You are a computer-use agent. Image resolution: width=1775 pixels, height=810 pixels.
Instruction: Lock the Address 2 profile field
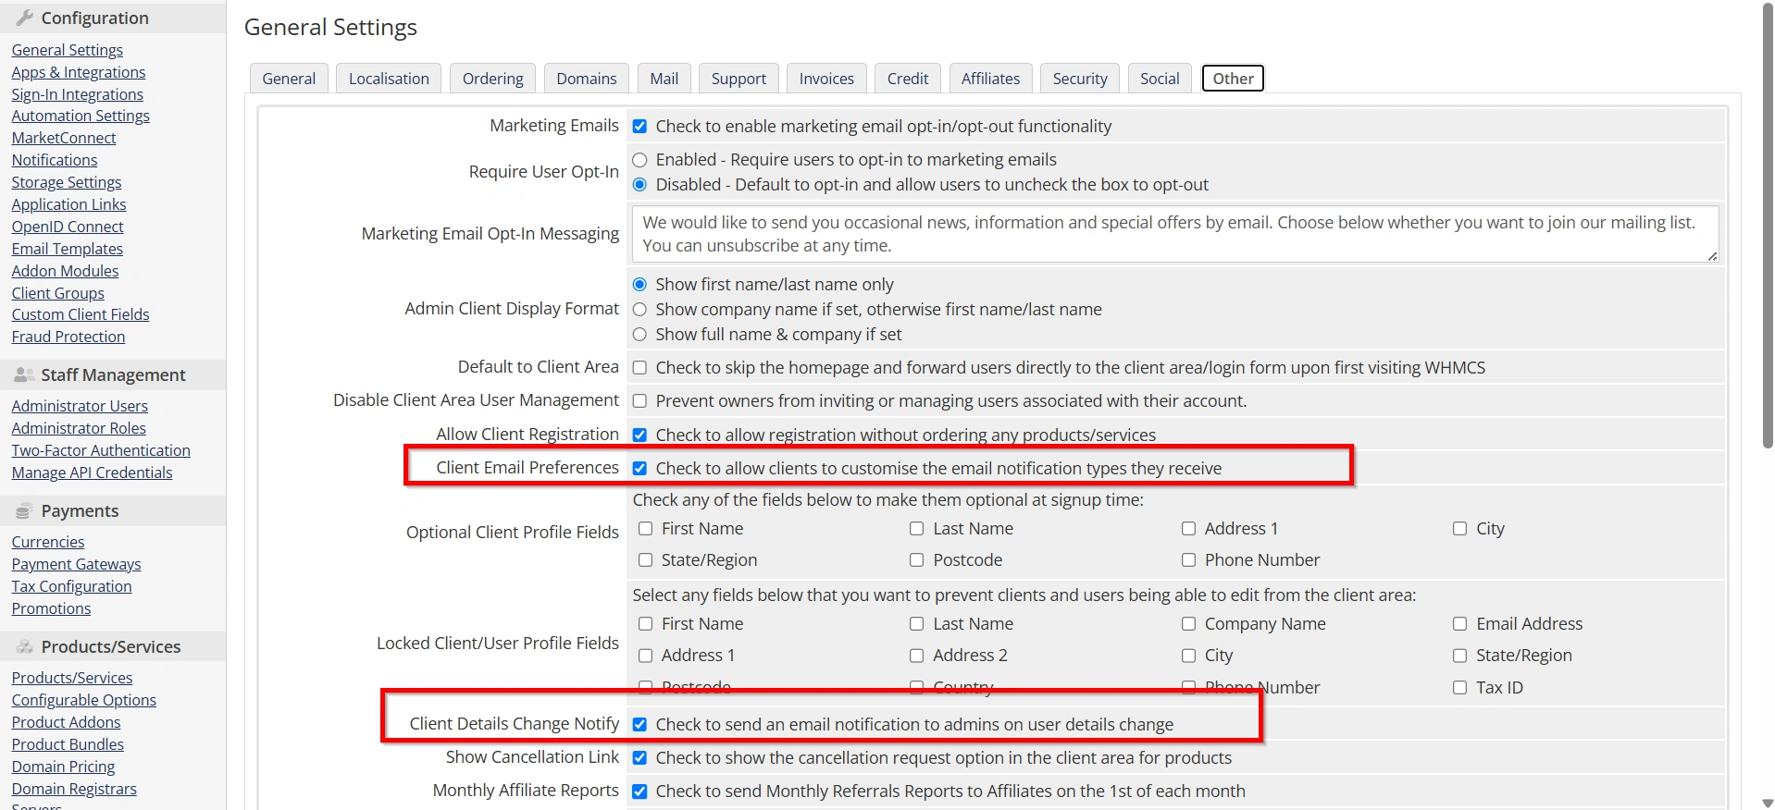pyautogui.click(x=917, y=656)
